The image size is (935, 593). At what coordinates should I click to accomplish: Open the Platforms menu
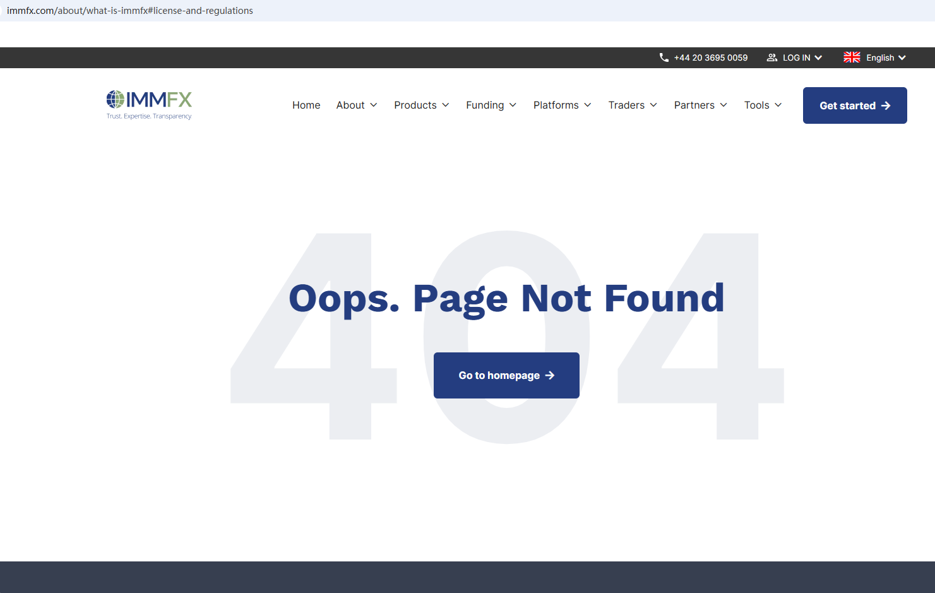(x=562, y=105)
